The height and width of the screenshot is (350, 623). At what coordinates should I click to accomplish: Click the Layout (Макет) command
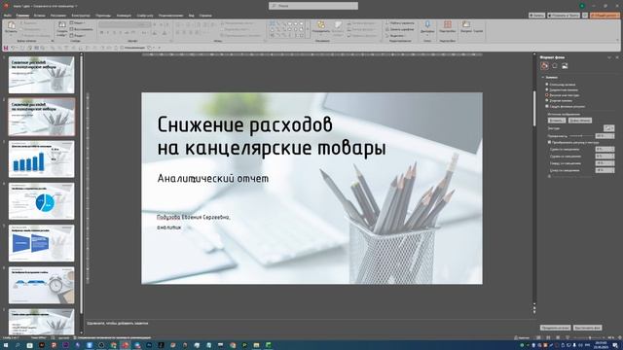coord(78,23)
